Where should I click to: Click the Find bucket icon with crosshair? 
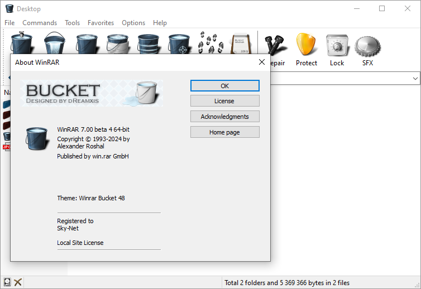pyautogui.click(x=179, y=44)
